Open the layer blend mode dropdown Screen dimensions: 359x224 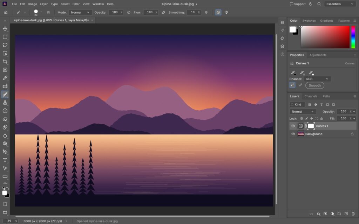click(303, 112)
